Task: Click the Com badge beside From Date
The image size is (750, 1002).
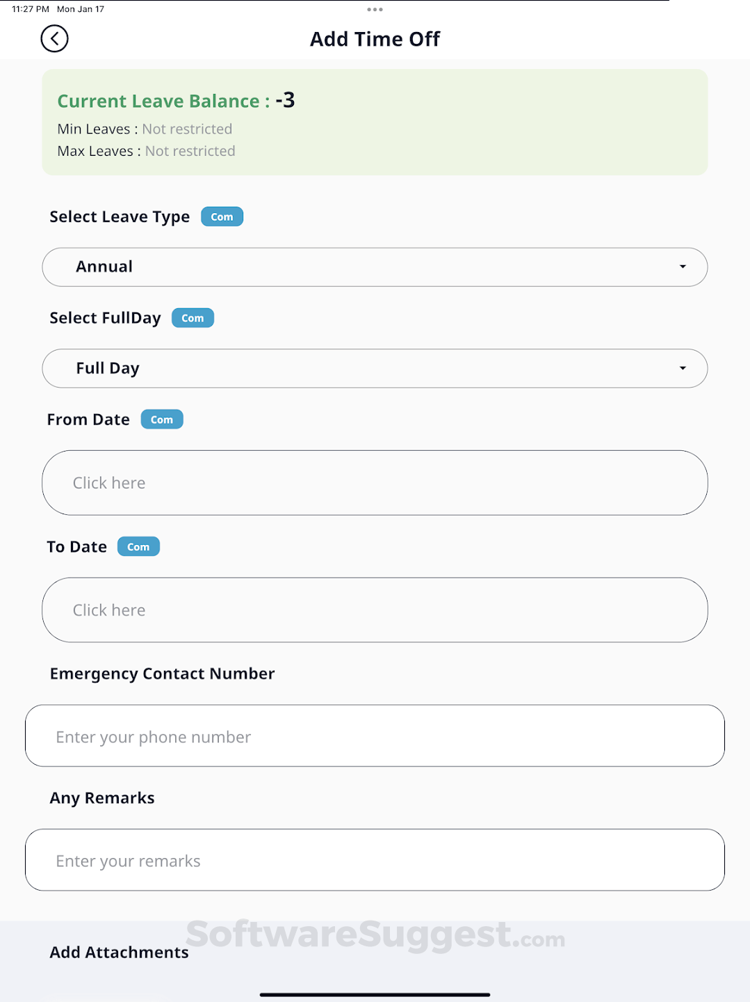Action: coord(162,420)
